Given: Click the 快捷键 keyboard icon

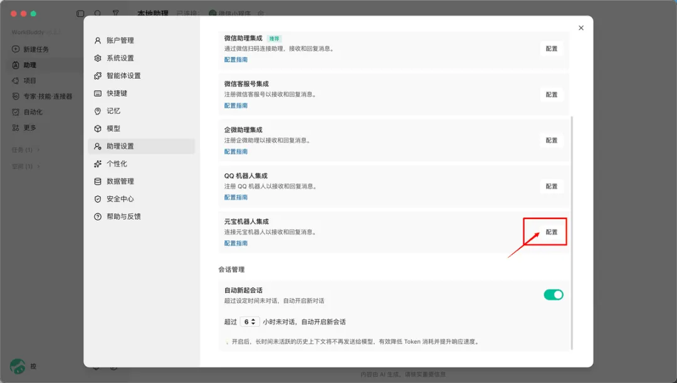Looking at the screenshot, I should [98, 93].
